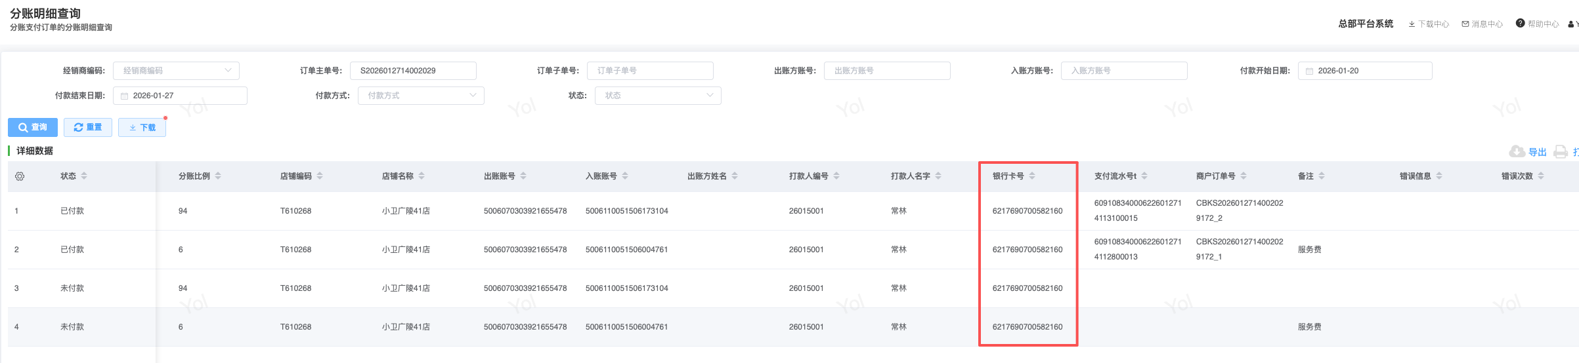Image resolution: width=1579 pixels, height=363 pixels.
Task: Click payment serial ending 4112800013
Action: (1138, 249)
